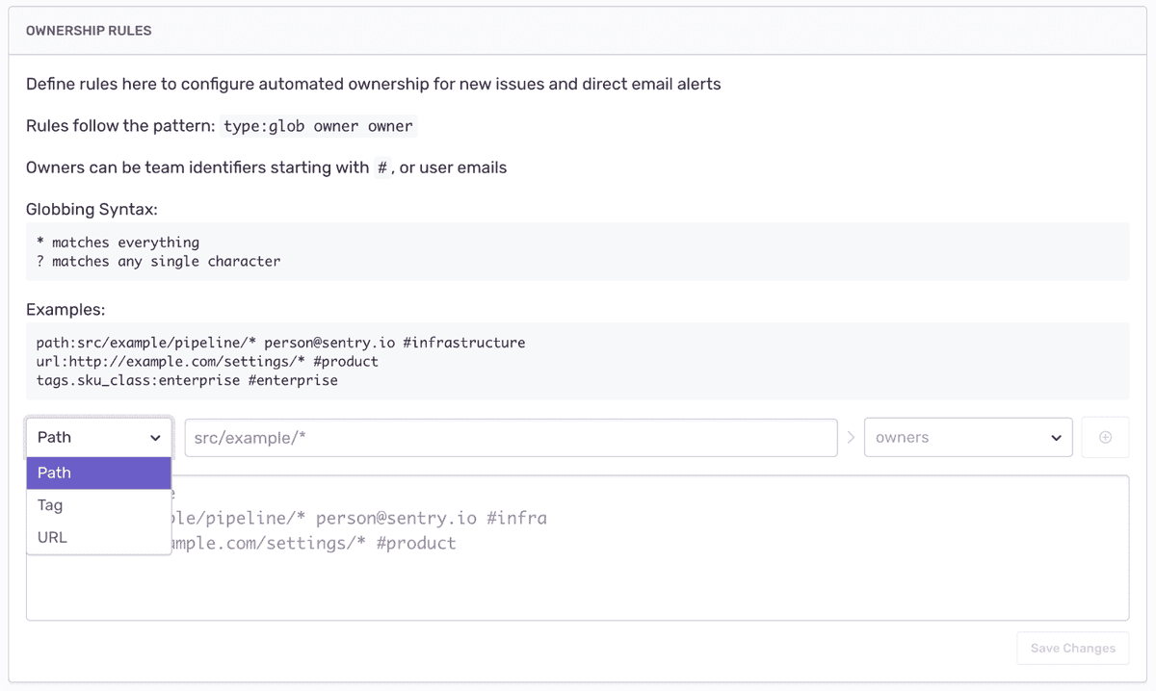Click the '* matches everything' syntax line
The height and width of the screenshot is (691, 1156).
tap(118, 243)
